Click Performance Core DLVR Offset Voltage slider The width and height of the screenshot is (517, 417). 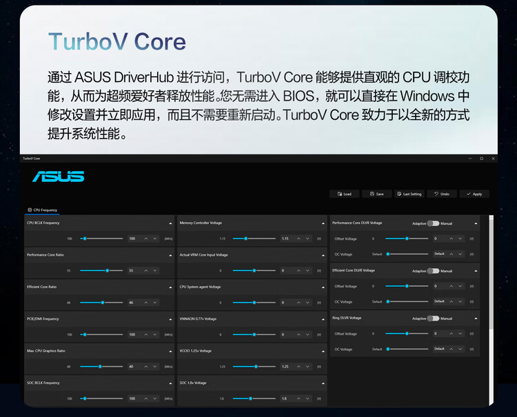[x=407, y=238]
